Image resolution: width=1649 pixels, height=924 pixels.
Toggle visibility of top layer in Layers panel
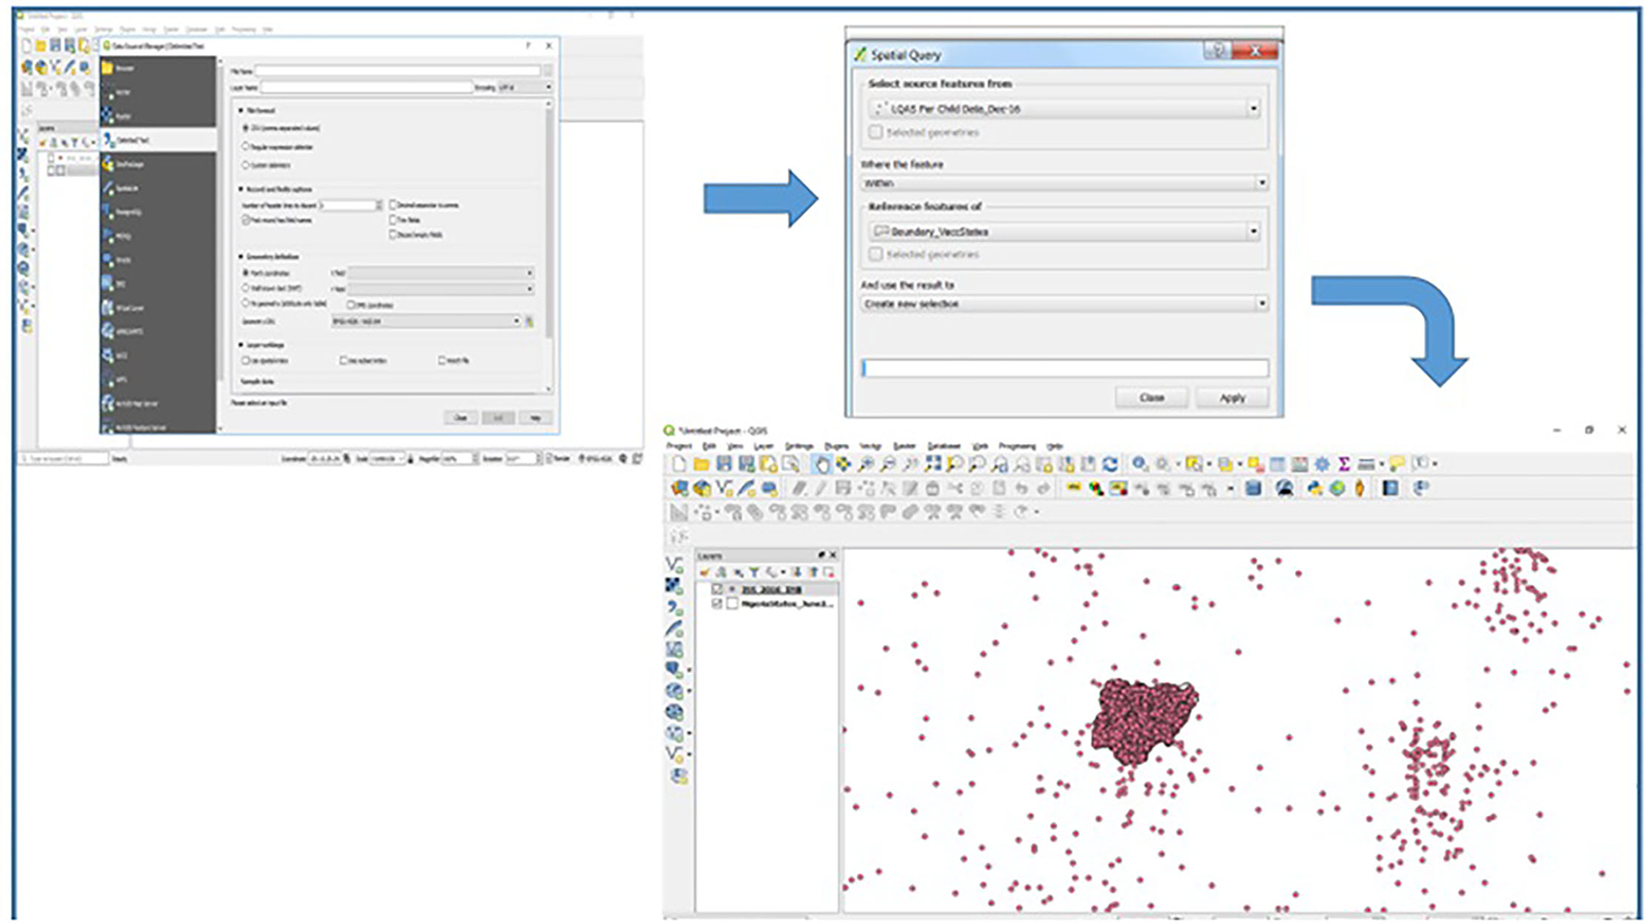[717, 589]
